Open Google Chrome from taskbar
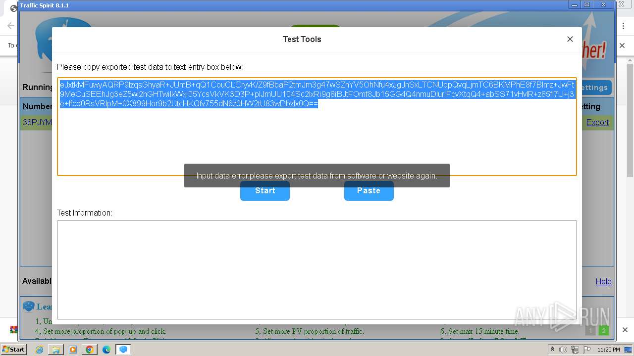The height and width of the screenshot is (356, 634). [x=90, y=350]
